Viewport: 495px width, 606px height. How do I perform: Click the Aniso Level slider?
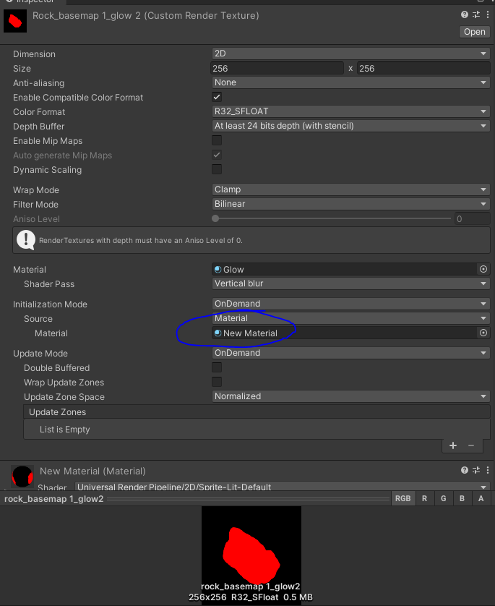point(332,218)
